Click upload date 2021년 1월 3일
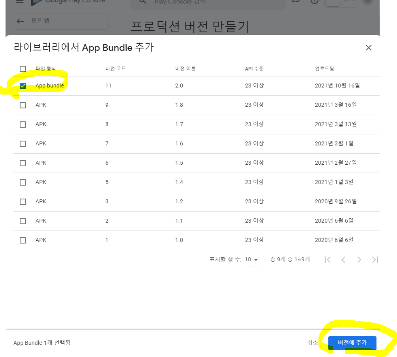 [x=334, y=182]
